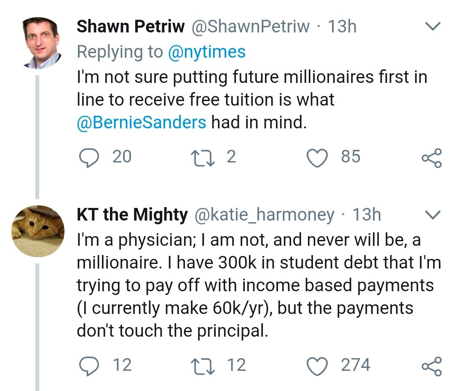
Task: Share Shawn Petriw's tweet
Action: (431, 158)
